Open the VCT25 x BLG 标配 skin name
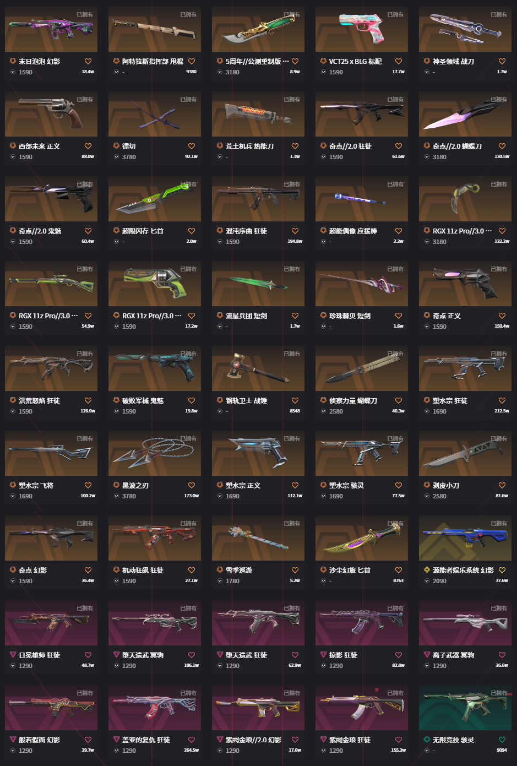 pyautogui.click(x=355, y=62)
